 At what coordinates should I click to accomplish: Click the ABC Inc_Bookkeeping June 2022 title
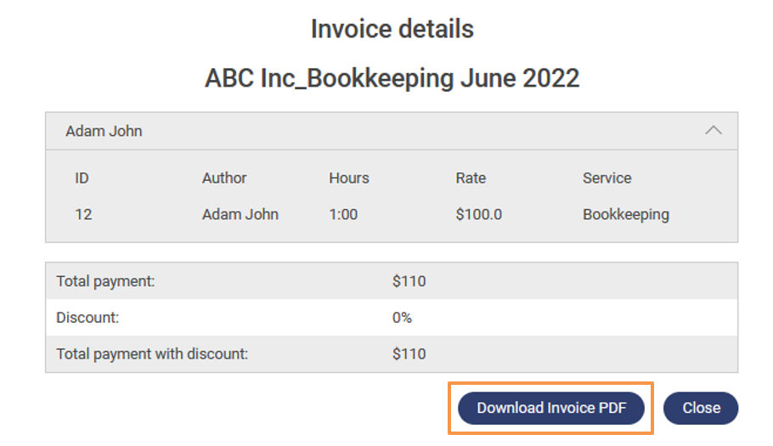point(392,78)
